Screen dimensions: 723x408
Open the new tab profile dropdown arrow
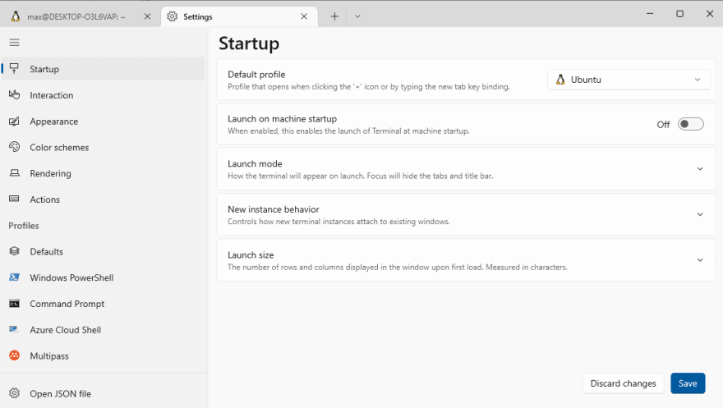click(x=357, y=16)
